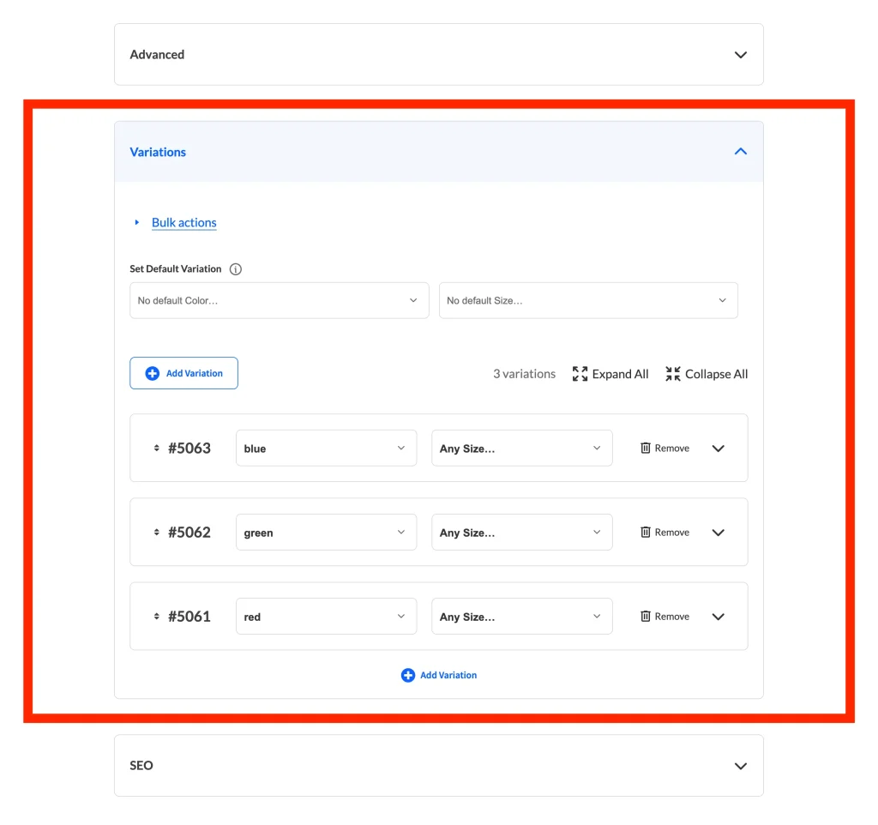Open the Bulk actions link
878x825 pixels.
click(x=183, y=223)
